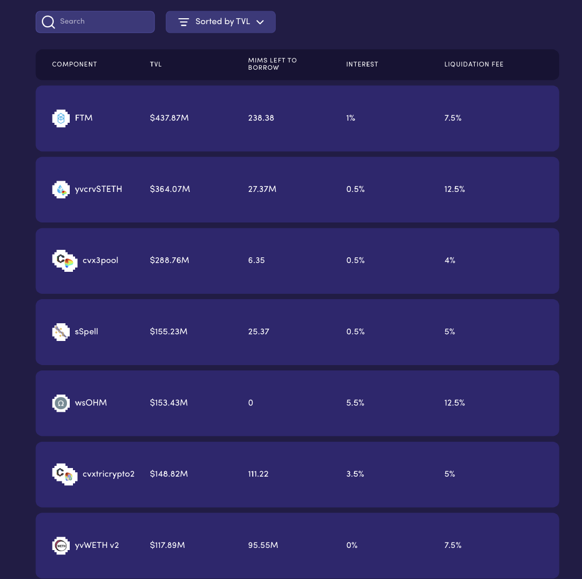
Task: Expand sort options using the chevron arrow
Action: click(260, 22)
